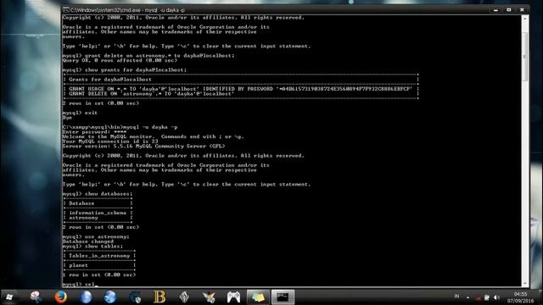Open the gold letter B application in taskbar
The image size is (543, 305).
(x=160, y=297)
